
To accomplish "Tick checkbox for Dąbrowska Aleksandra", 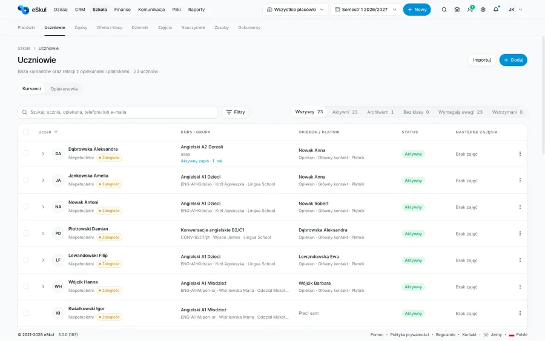I will point(26,153).
